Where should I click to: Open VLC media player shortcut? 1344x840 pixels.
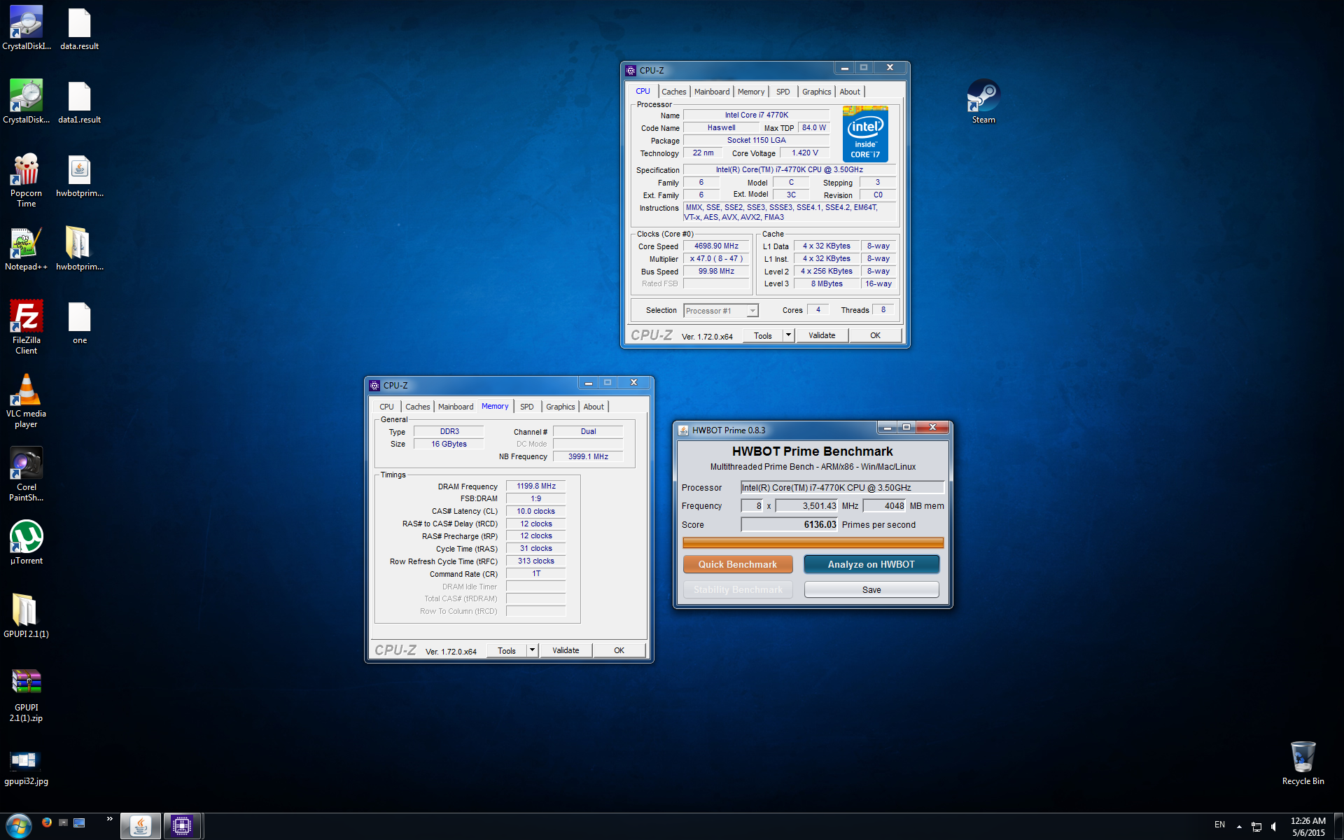(x=26, y=400)
